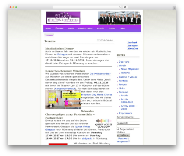Viewport: 184px width, 156px height.
Task: Open the Passwort vergessen? link
Action: 123,140
